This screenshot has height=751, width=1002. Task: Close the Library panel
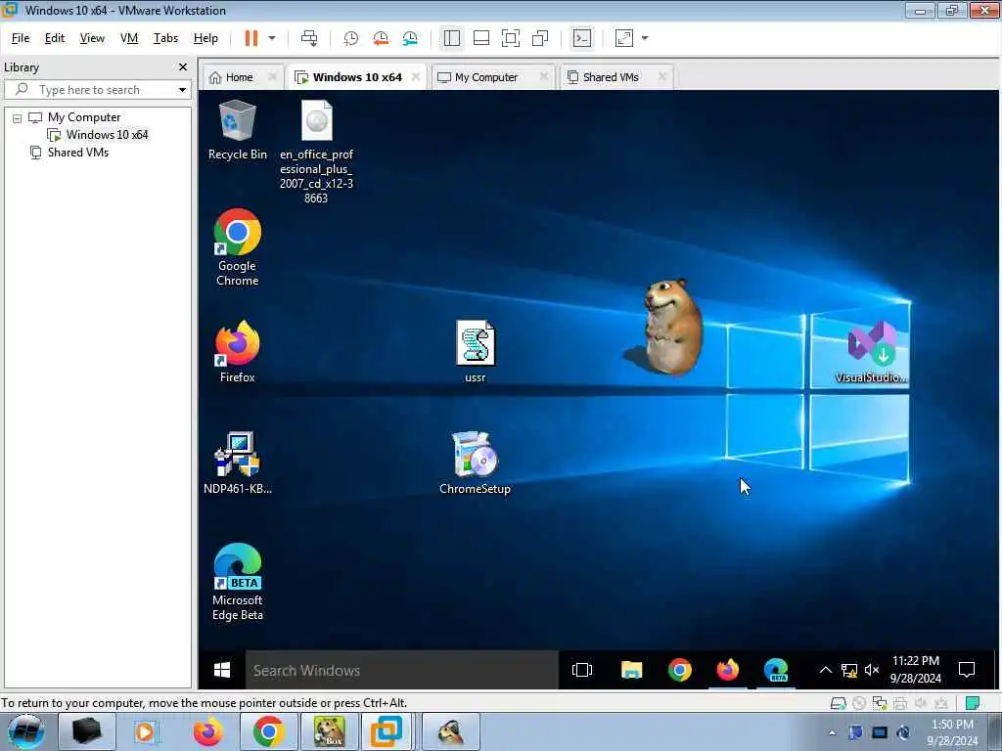(x=183, y=67)
